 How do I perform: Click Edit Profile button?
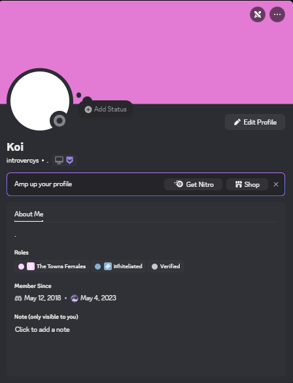coord(255,122)
